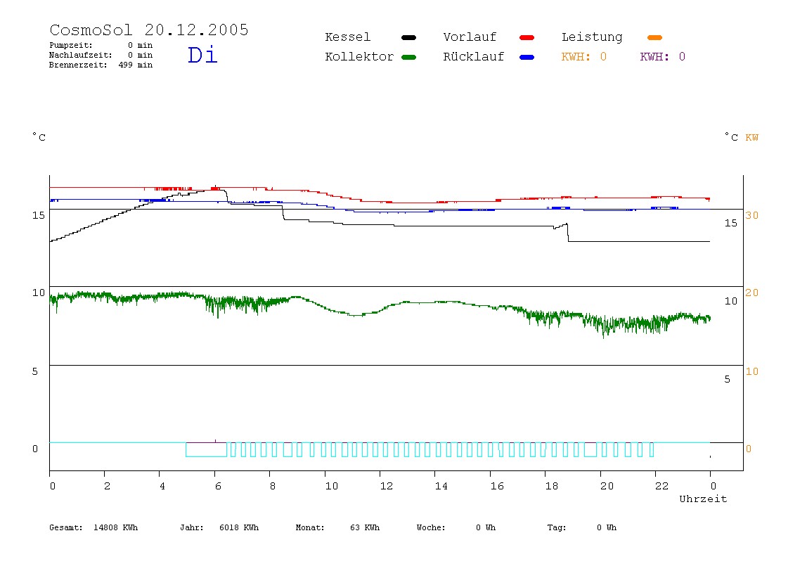Click the orange '20' KW scale label
Viewport: 807px width, 571px height.
(x=752, y=293)
